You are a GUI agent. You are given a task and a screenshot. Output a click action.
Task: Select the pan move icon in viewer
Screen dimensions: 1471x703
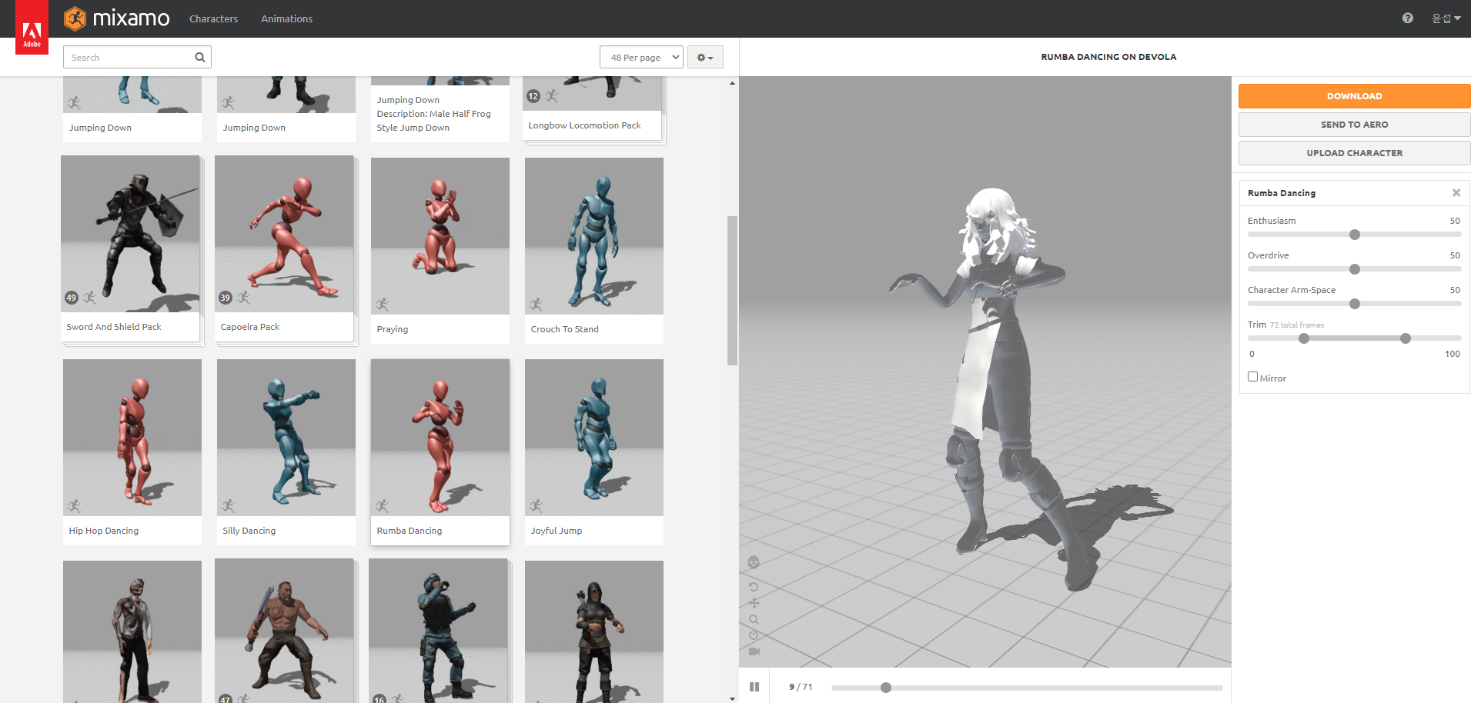click(x=754, y=603)
